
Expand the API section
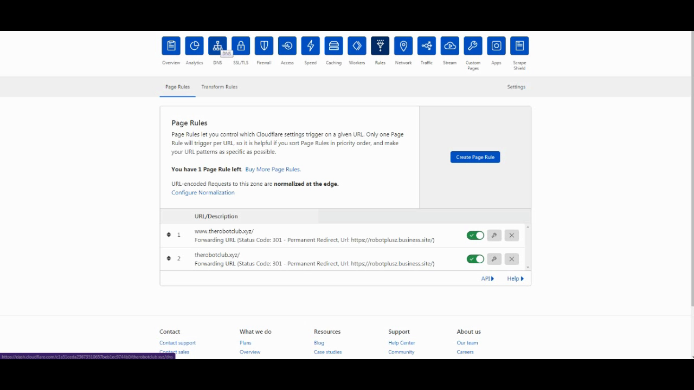[487, 278]
